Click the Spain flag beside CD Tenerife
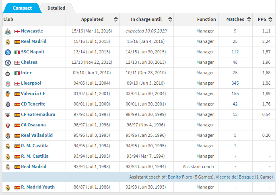The width and height of the screenshot is (276, 195). pos(17,104)
